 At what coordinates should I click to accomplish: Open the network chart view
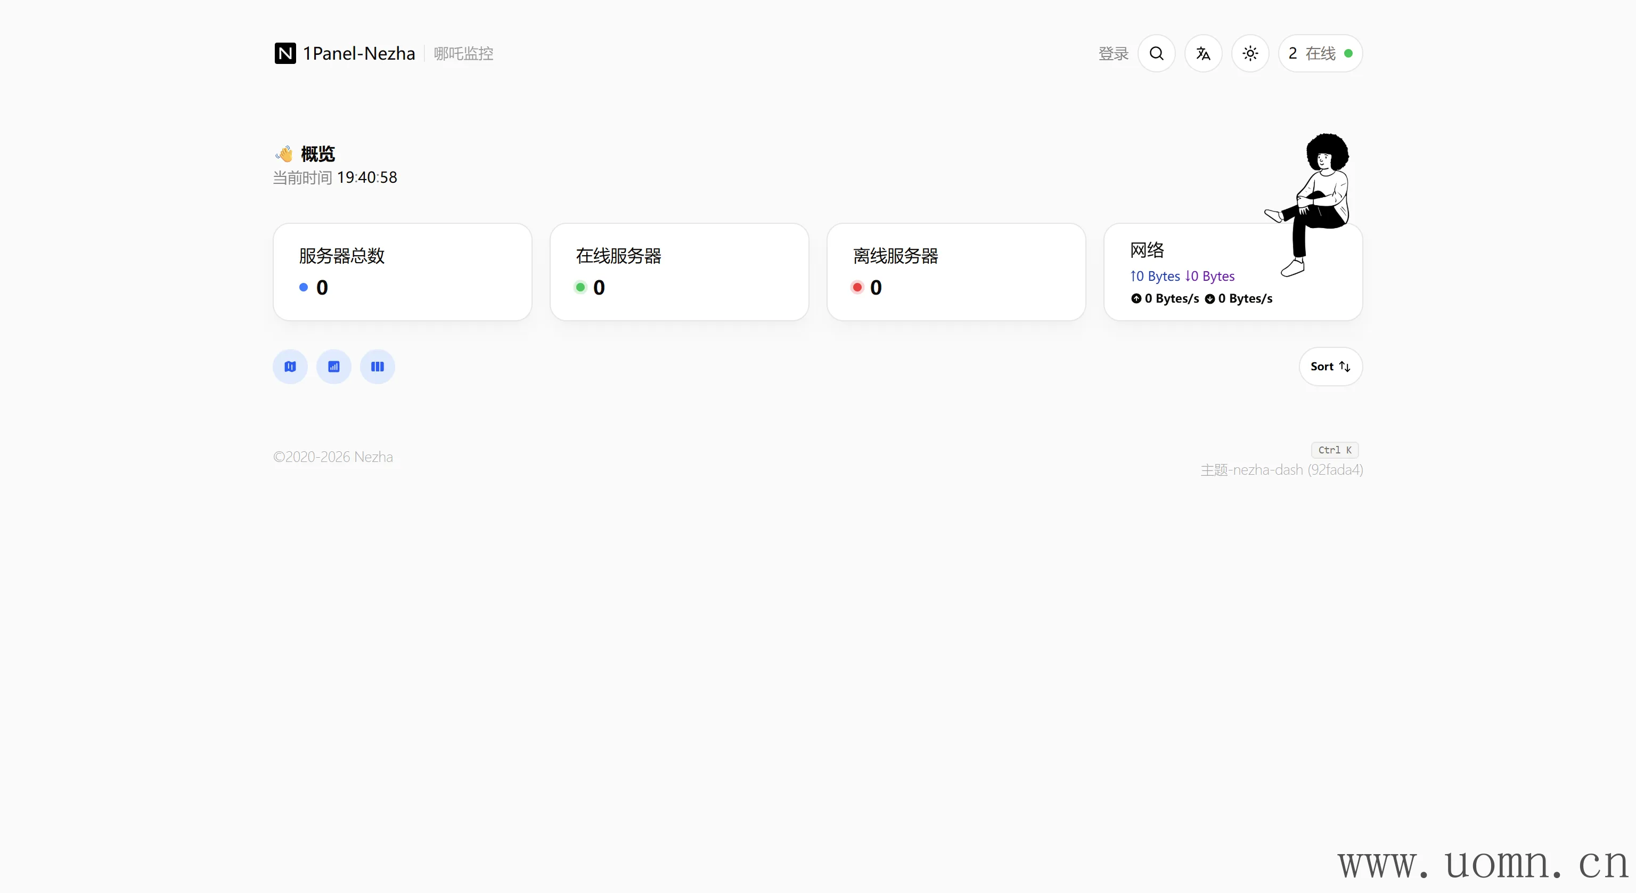pyautogui.click(x=334, y=367)
